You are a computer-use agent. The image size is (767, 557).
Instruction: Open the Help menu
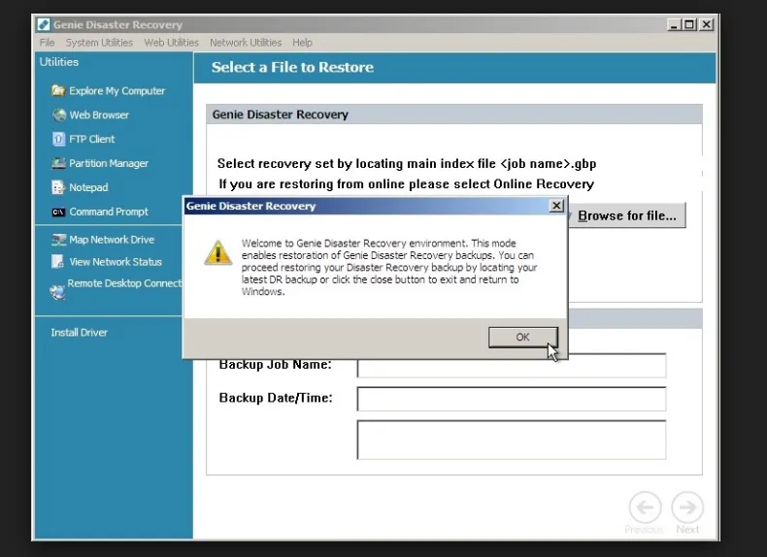tap(302, 43)
